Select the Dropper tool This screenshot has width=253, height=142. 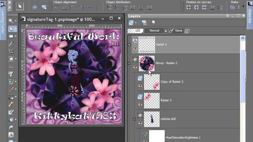[11, 44]
